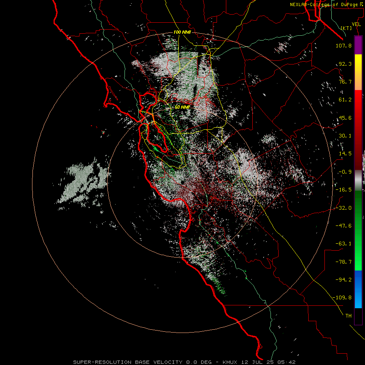Image resolution: width=365 pixels, height=365 pixels.
Task: Select the 30.1 velocity scale value
Action: point(345,136)
